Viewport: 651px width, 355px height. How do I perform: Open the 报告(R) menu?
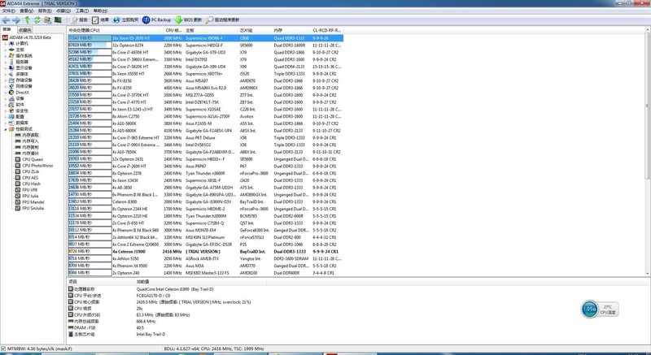point(45,11)
